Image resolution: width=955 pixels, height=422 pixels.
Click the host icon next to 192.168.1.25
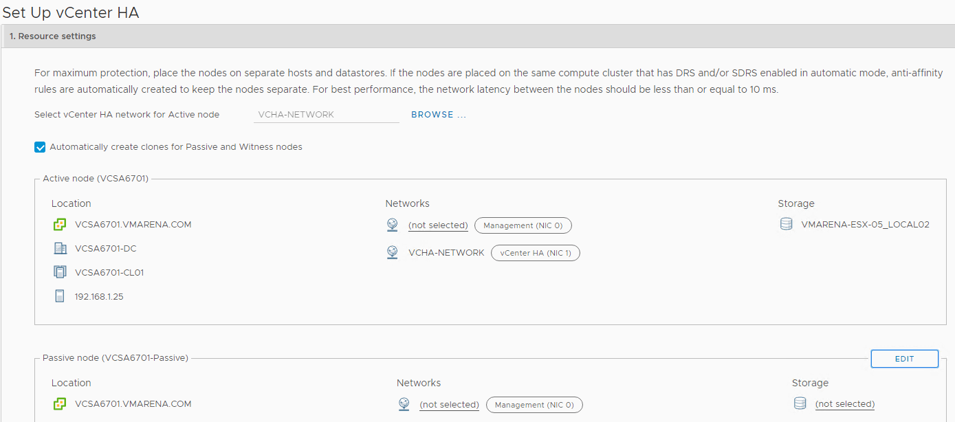point(60,296)
